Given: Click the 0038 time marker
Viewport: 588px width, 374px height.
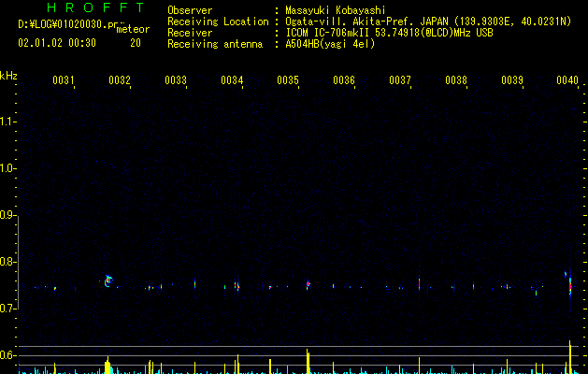Looking at the screenshot, I should [x=456, y=80].
